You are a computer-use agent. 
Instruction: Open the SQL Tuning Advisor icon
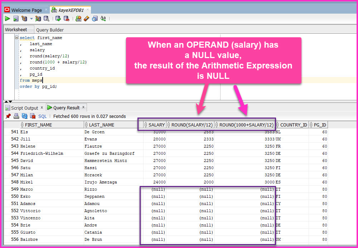tap(46, 19)
